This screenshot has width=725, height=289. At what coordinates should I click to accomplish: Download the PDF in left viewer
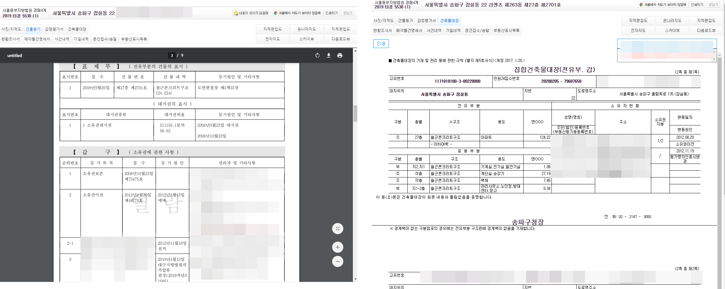click(x=329, y=55)
